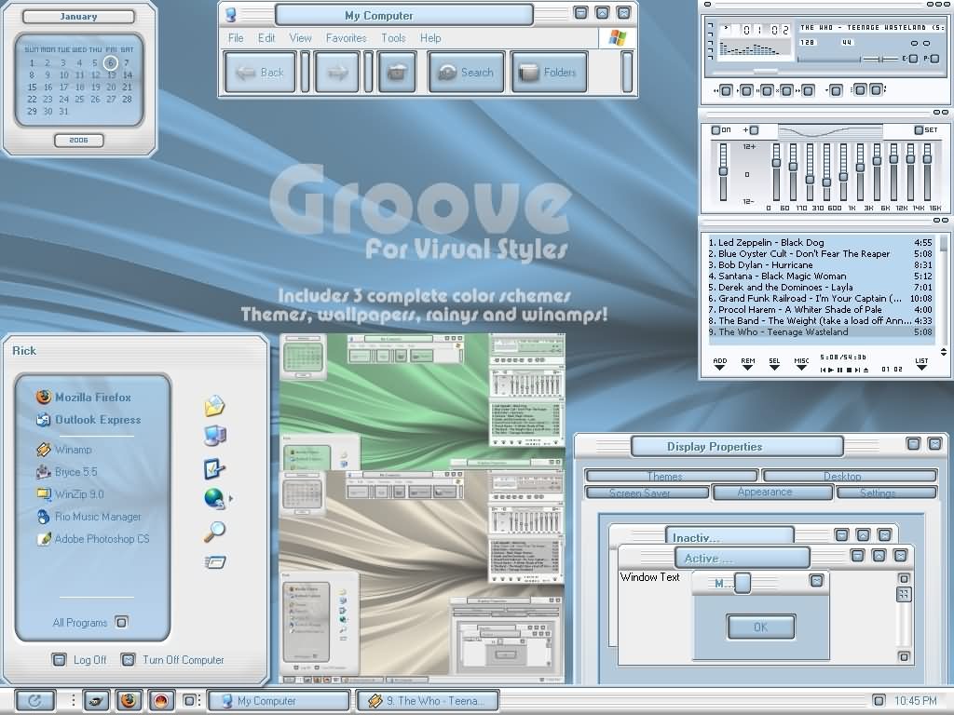Click the Up folder icon in My Computer
This screenshot has height=715, width=954.
tap(397, 73)
